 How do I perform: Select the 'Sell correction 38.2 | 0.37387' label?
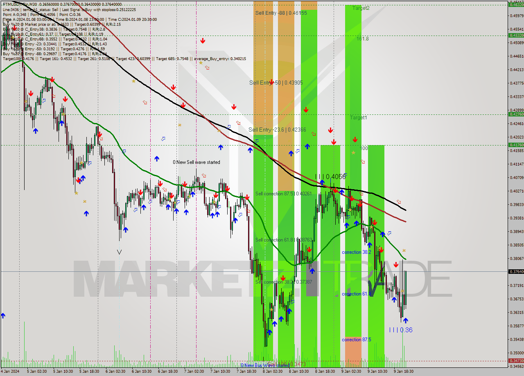[283, 282]
